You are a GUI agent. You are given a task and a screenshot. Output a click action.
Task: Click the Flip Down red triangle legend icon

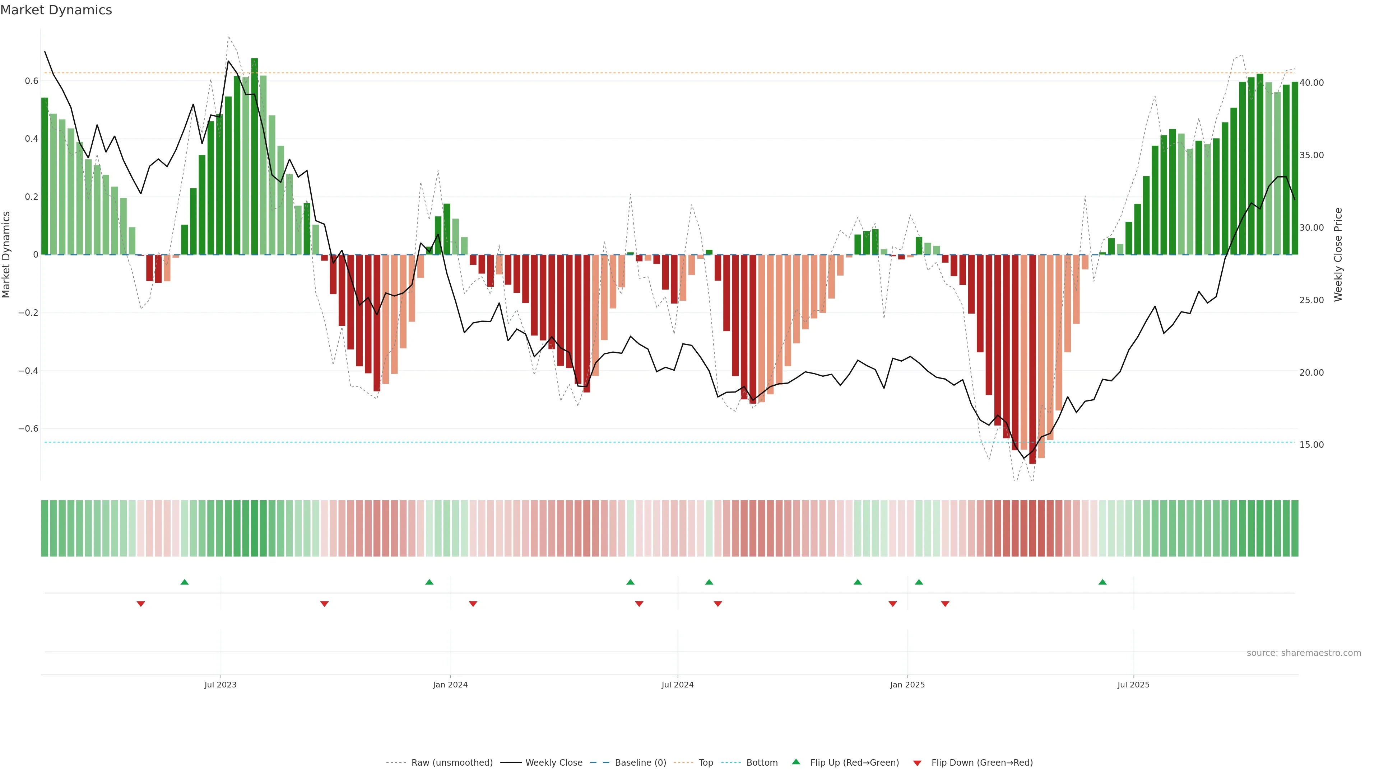[x=917, y=763]
